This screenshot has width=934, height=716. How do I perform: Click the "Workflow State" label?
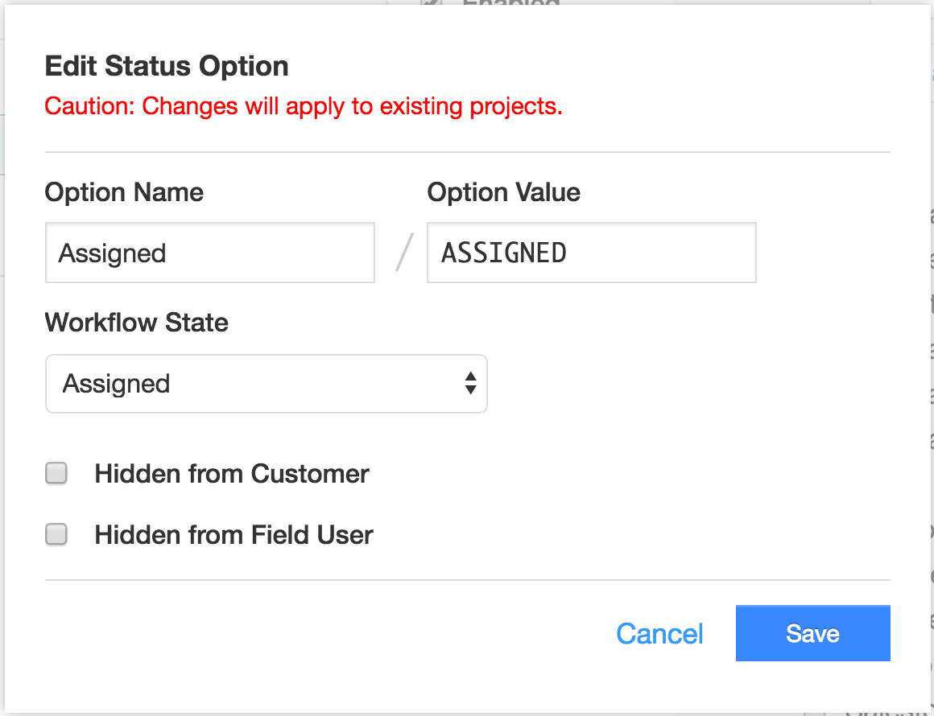coord(136,323)
